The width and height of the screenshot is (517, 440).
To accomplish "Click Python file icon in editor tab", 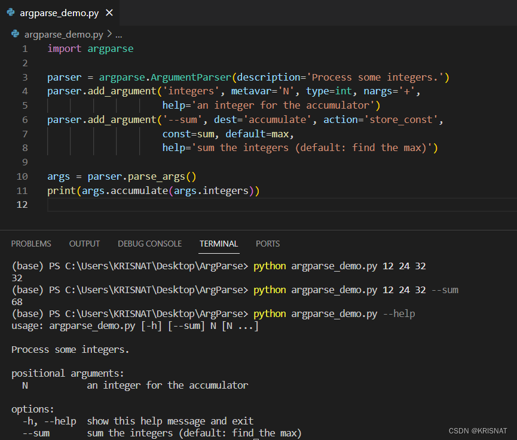I will 11,13.
